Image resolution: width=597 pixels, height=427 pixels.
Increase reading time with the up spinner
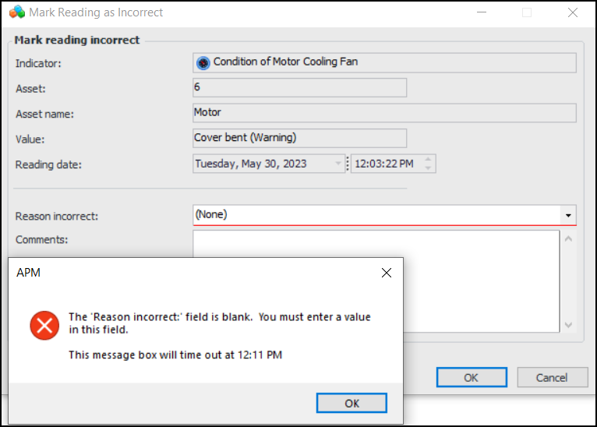point(428,160)
